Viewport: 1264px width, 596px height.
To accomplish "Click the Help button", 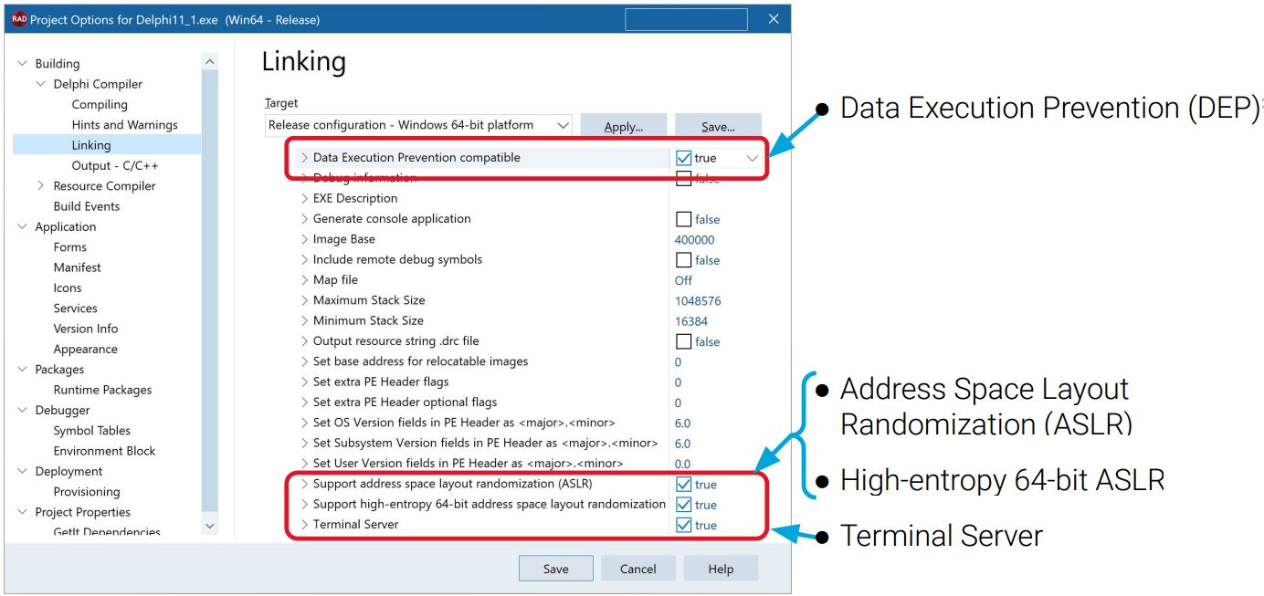I will [x=721, y=569].
